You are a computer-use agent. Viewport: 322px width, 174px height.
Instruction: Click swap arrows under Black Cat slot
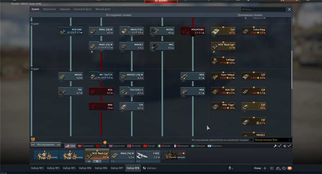click(x=97, y=161)
